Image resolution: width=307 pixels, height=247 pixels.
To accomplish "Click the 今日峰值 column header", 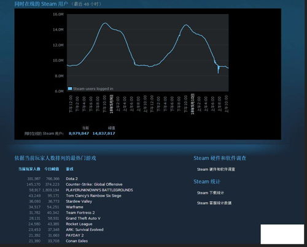I will [52, 169].
